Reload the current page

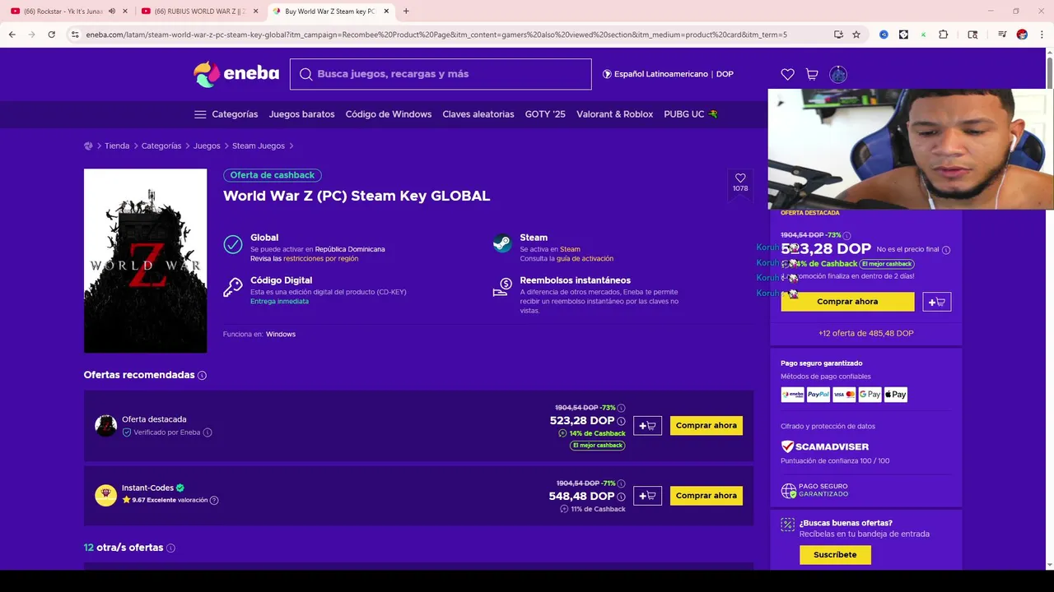51,35
